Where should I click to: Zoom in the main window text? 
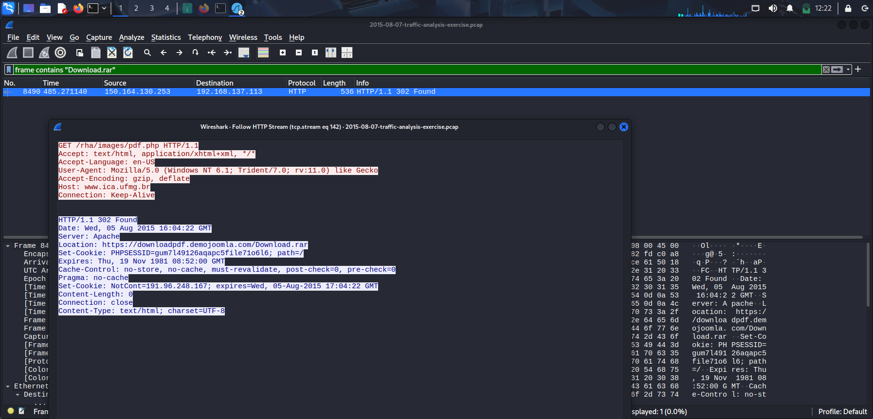tap(283, 52)
